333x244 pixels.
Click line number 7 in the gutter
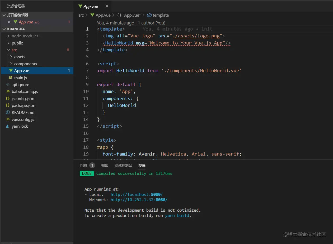(x=87, y=71)
